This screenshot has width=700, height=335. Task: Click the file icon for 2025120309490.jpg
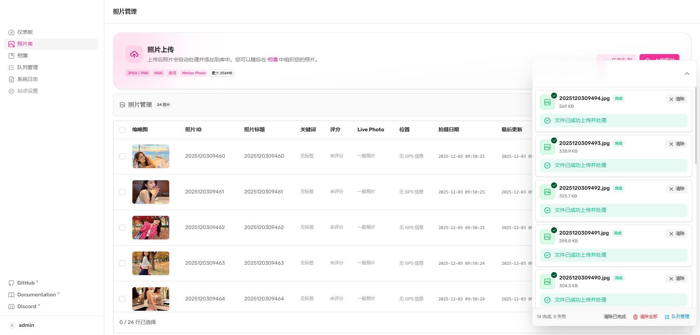[x=547, y=282]
